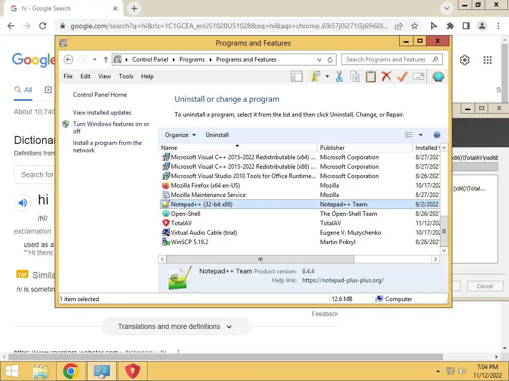The height and width of the screenshot is (381, 509).
Task: Open the View installed updates link
Action: tap(102, 113)
